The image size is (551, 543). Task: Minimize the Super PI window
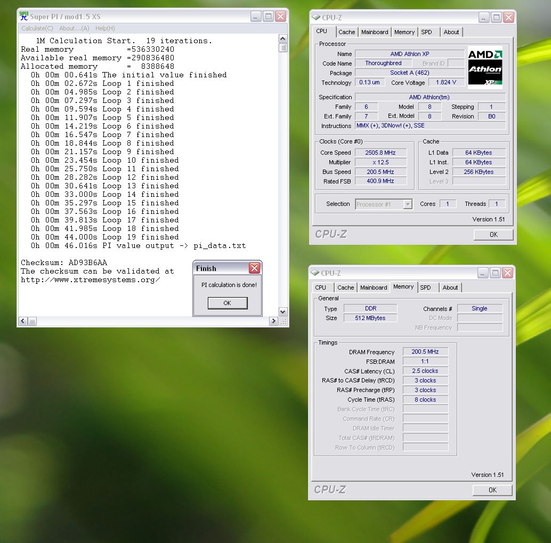(255, 16)
